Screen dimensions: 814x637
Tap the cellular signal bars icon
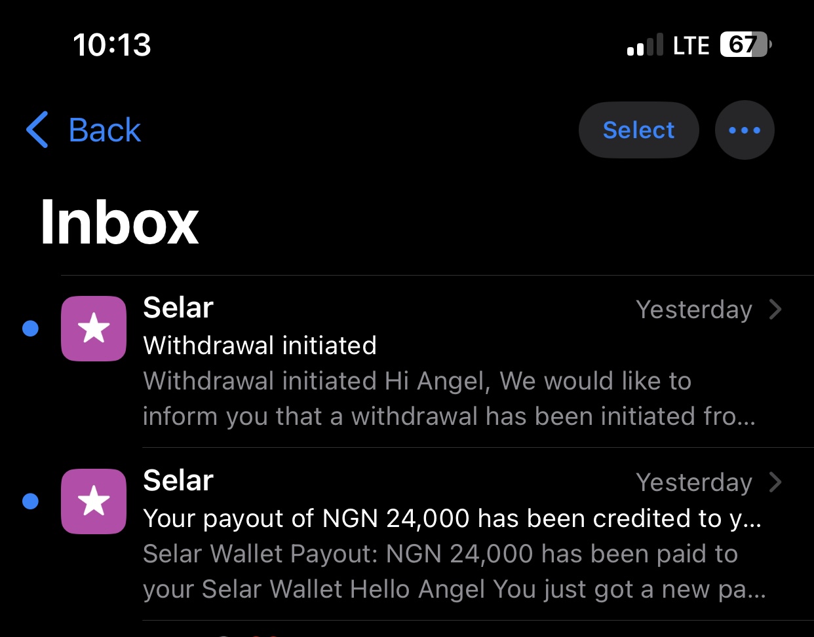click(645, 45)
